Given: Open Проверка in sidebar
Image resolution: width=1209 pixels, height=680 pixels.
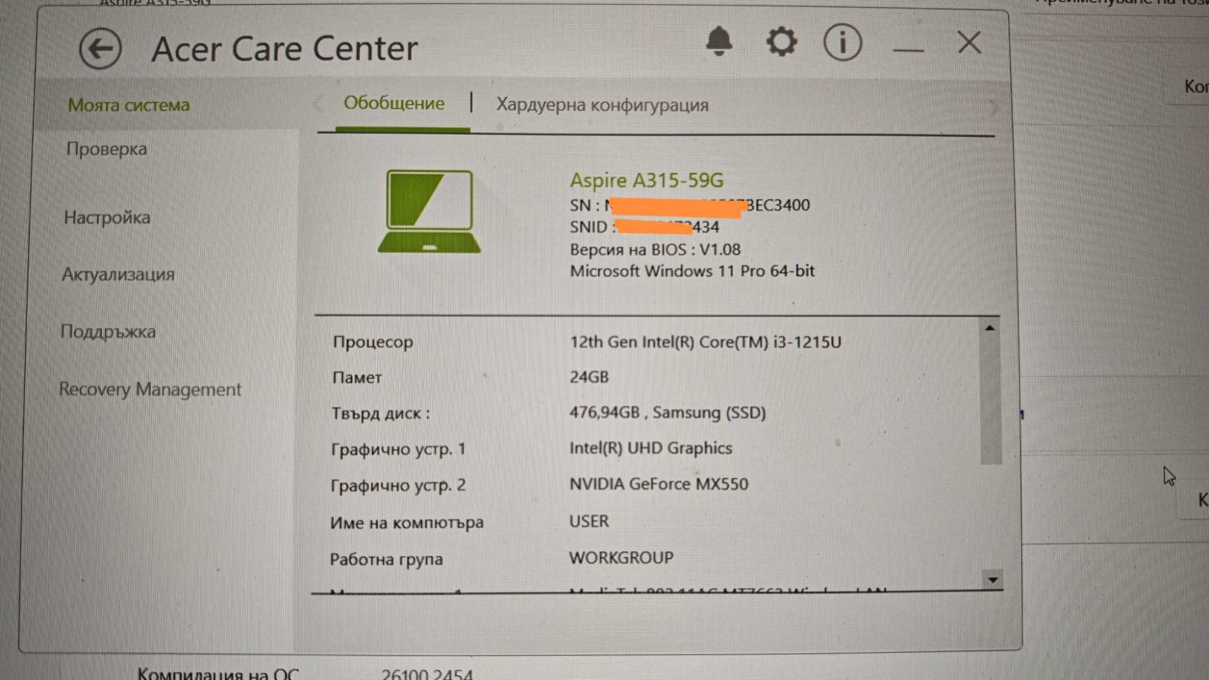Looking at the screenshot, I should [x=106, y=149].
